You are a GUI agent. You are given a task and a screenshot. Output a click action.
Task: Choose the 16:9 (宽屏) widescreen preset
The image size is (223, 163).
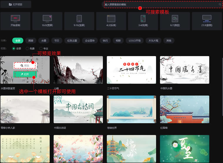[47, 21]
